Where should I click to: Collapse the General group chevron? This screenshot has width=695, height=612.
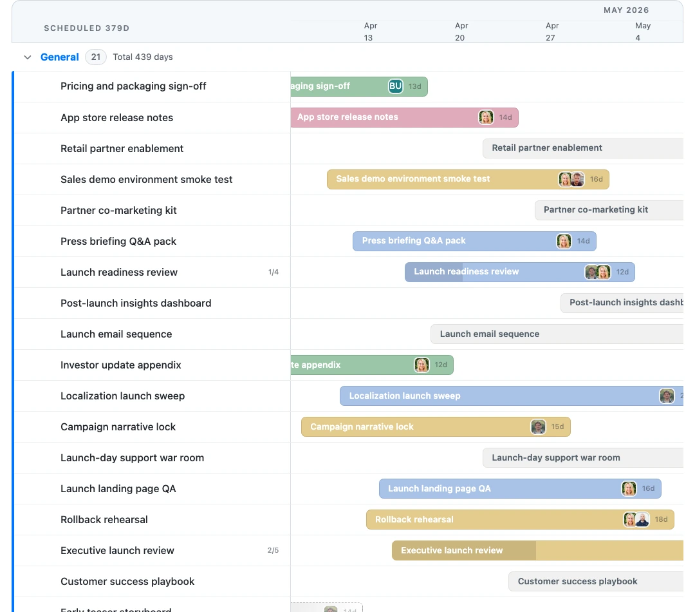tap(28, 57)
